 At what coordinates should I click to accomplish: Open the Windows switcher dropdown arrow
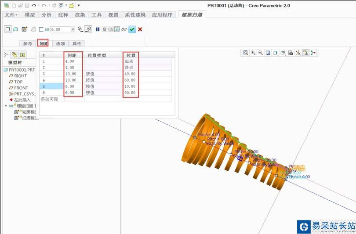66,5
